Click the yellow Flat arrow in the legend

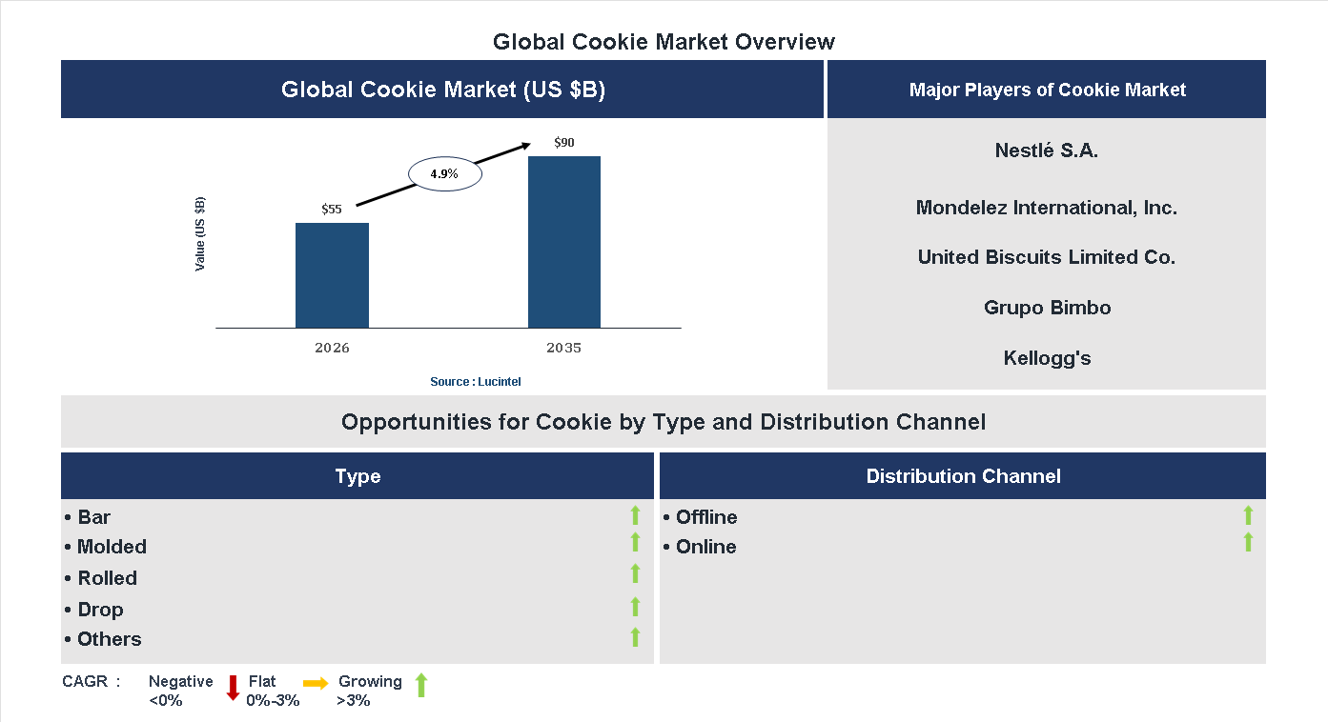[315, 685]
